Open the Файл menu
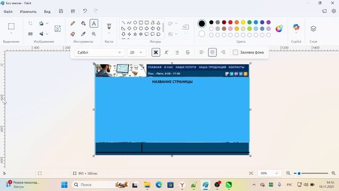This screenshot has height=191, width=339. coord(8,12)
